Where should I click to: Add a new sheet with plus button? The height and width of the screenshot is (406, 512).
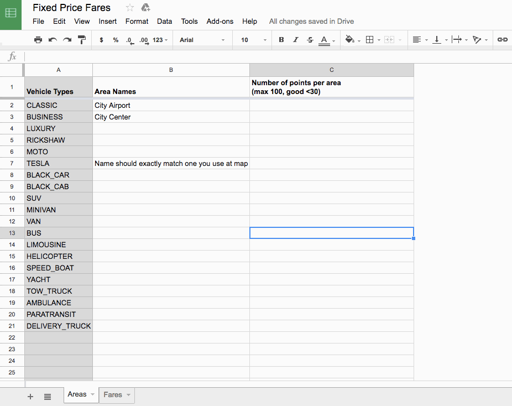(30, 397)
